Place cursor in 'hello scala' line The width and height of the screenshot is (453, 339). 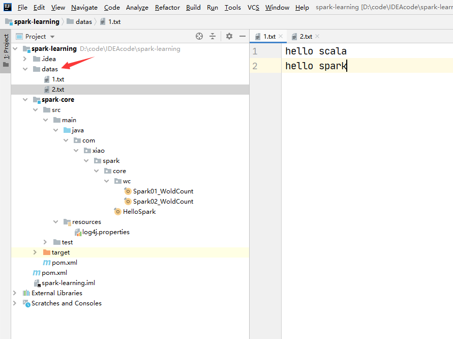(x=316, y=51)
